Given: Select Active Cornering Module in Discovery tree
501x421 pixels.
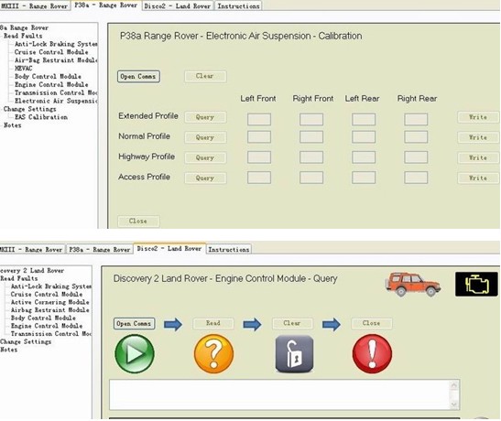Looking at the screenshot, I should (x=49, y=302).
